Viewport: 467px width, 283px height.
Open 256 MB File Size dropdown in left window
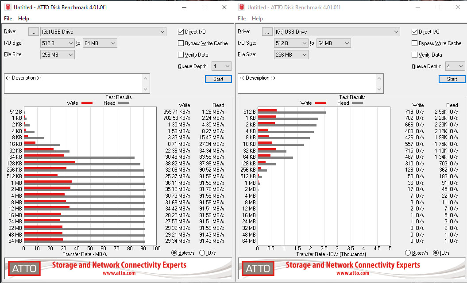[x=57, y=55]
